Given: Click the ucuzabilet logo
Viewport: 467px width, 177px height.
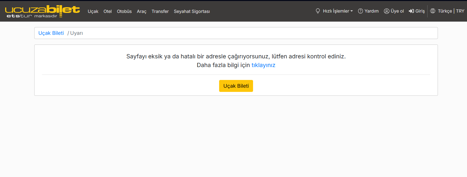Looking at the screenshot, I should pyautogui.click(x=42, y=11).
